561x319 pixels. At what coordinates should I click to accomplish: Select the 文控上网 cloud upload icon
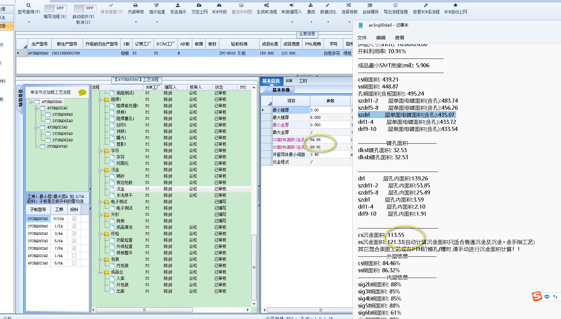(x=199, y=5)
